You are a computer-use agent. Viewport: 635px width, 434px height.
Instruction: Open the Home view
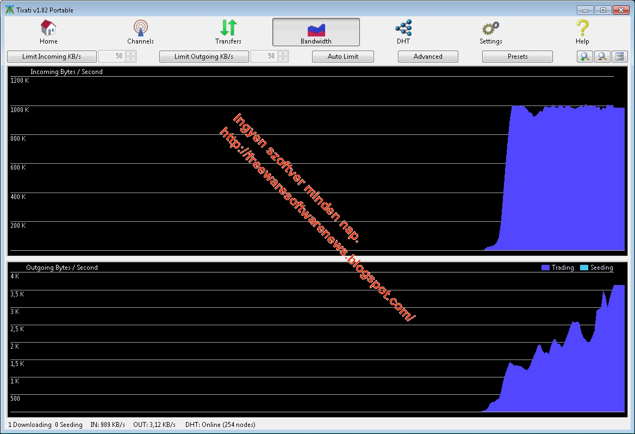[48, 32]
